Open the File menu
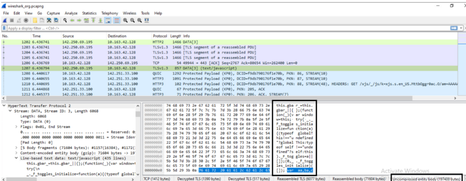Screen dimensions: 466x181 tap(6, 13)
